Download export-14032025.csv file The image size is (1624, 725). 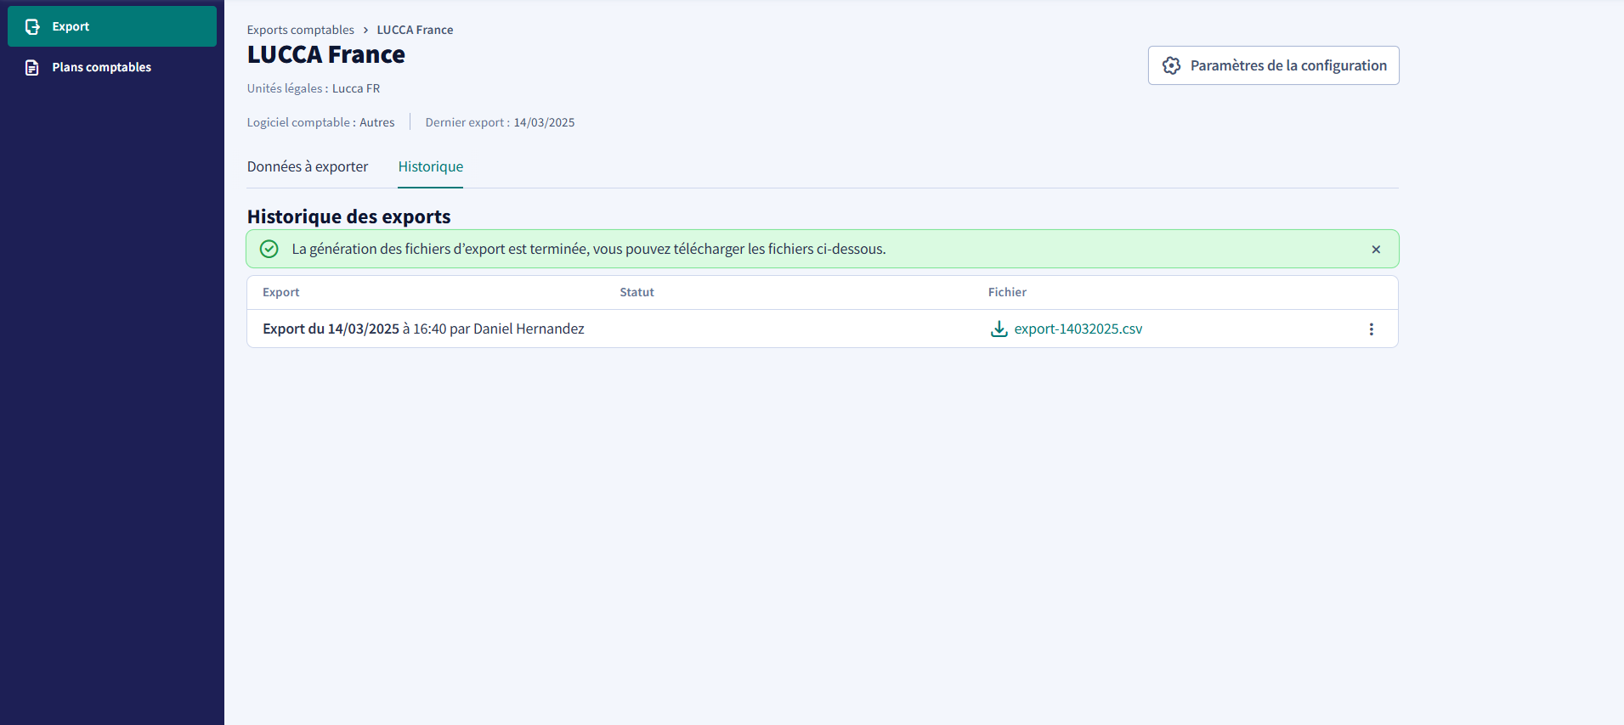tap(1078, 329)
